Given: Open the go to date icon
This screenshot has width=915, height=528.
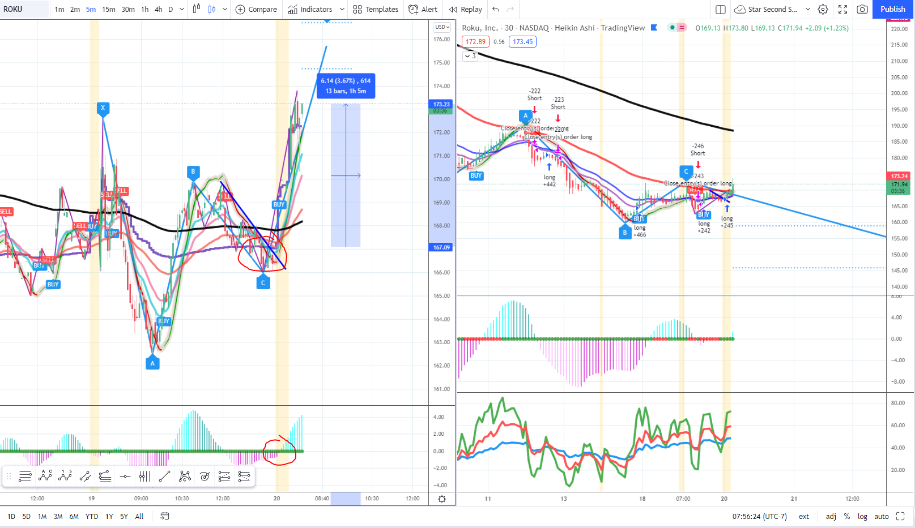Looking at the screenshot, I should 165,516.
